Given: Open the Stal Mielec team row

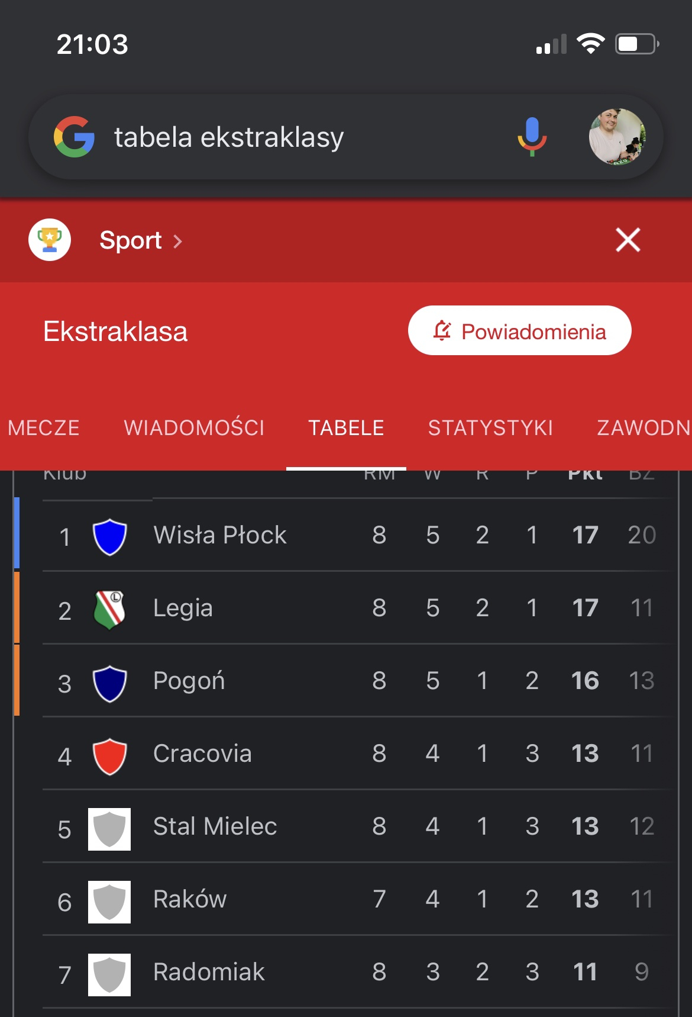Looking at the screenshot, I should coord(215,826).
